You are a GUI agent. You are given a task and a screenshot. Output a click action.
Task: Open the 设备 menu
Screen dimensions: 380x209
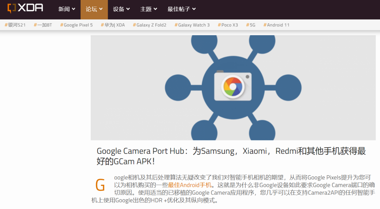121,9
